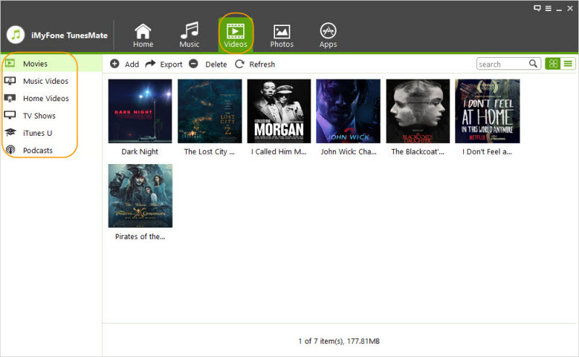This screenshot has width=579, height=357.
Task: Click the Export button label
Action: point(171,64)
